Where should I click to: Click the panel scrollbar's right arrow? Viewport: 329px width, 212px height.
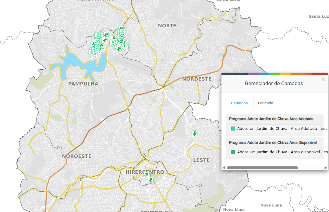click(x=325, y=168)
